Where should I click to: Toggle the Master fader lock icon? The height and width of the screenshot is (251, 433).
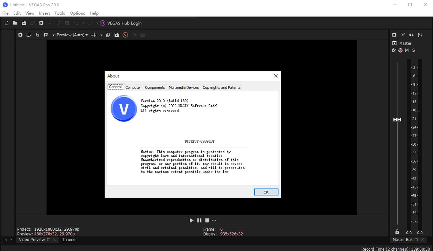pos(397,232)
